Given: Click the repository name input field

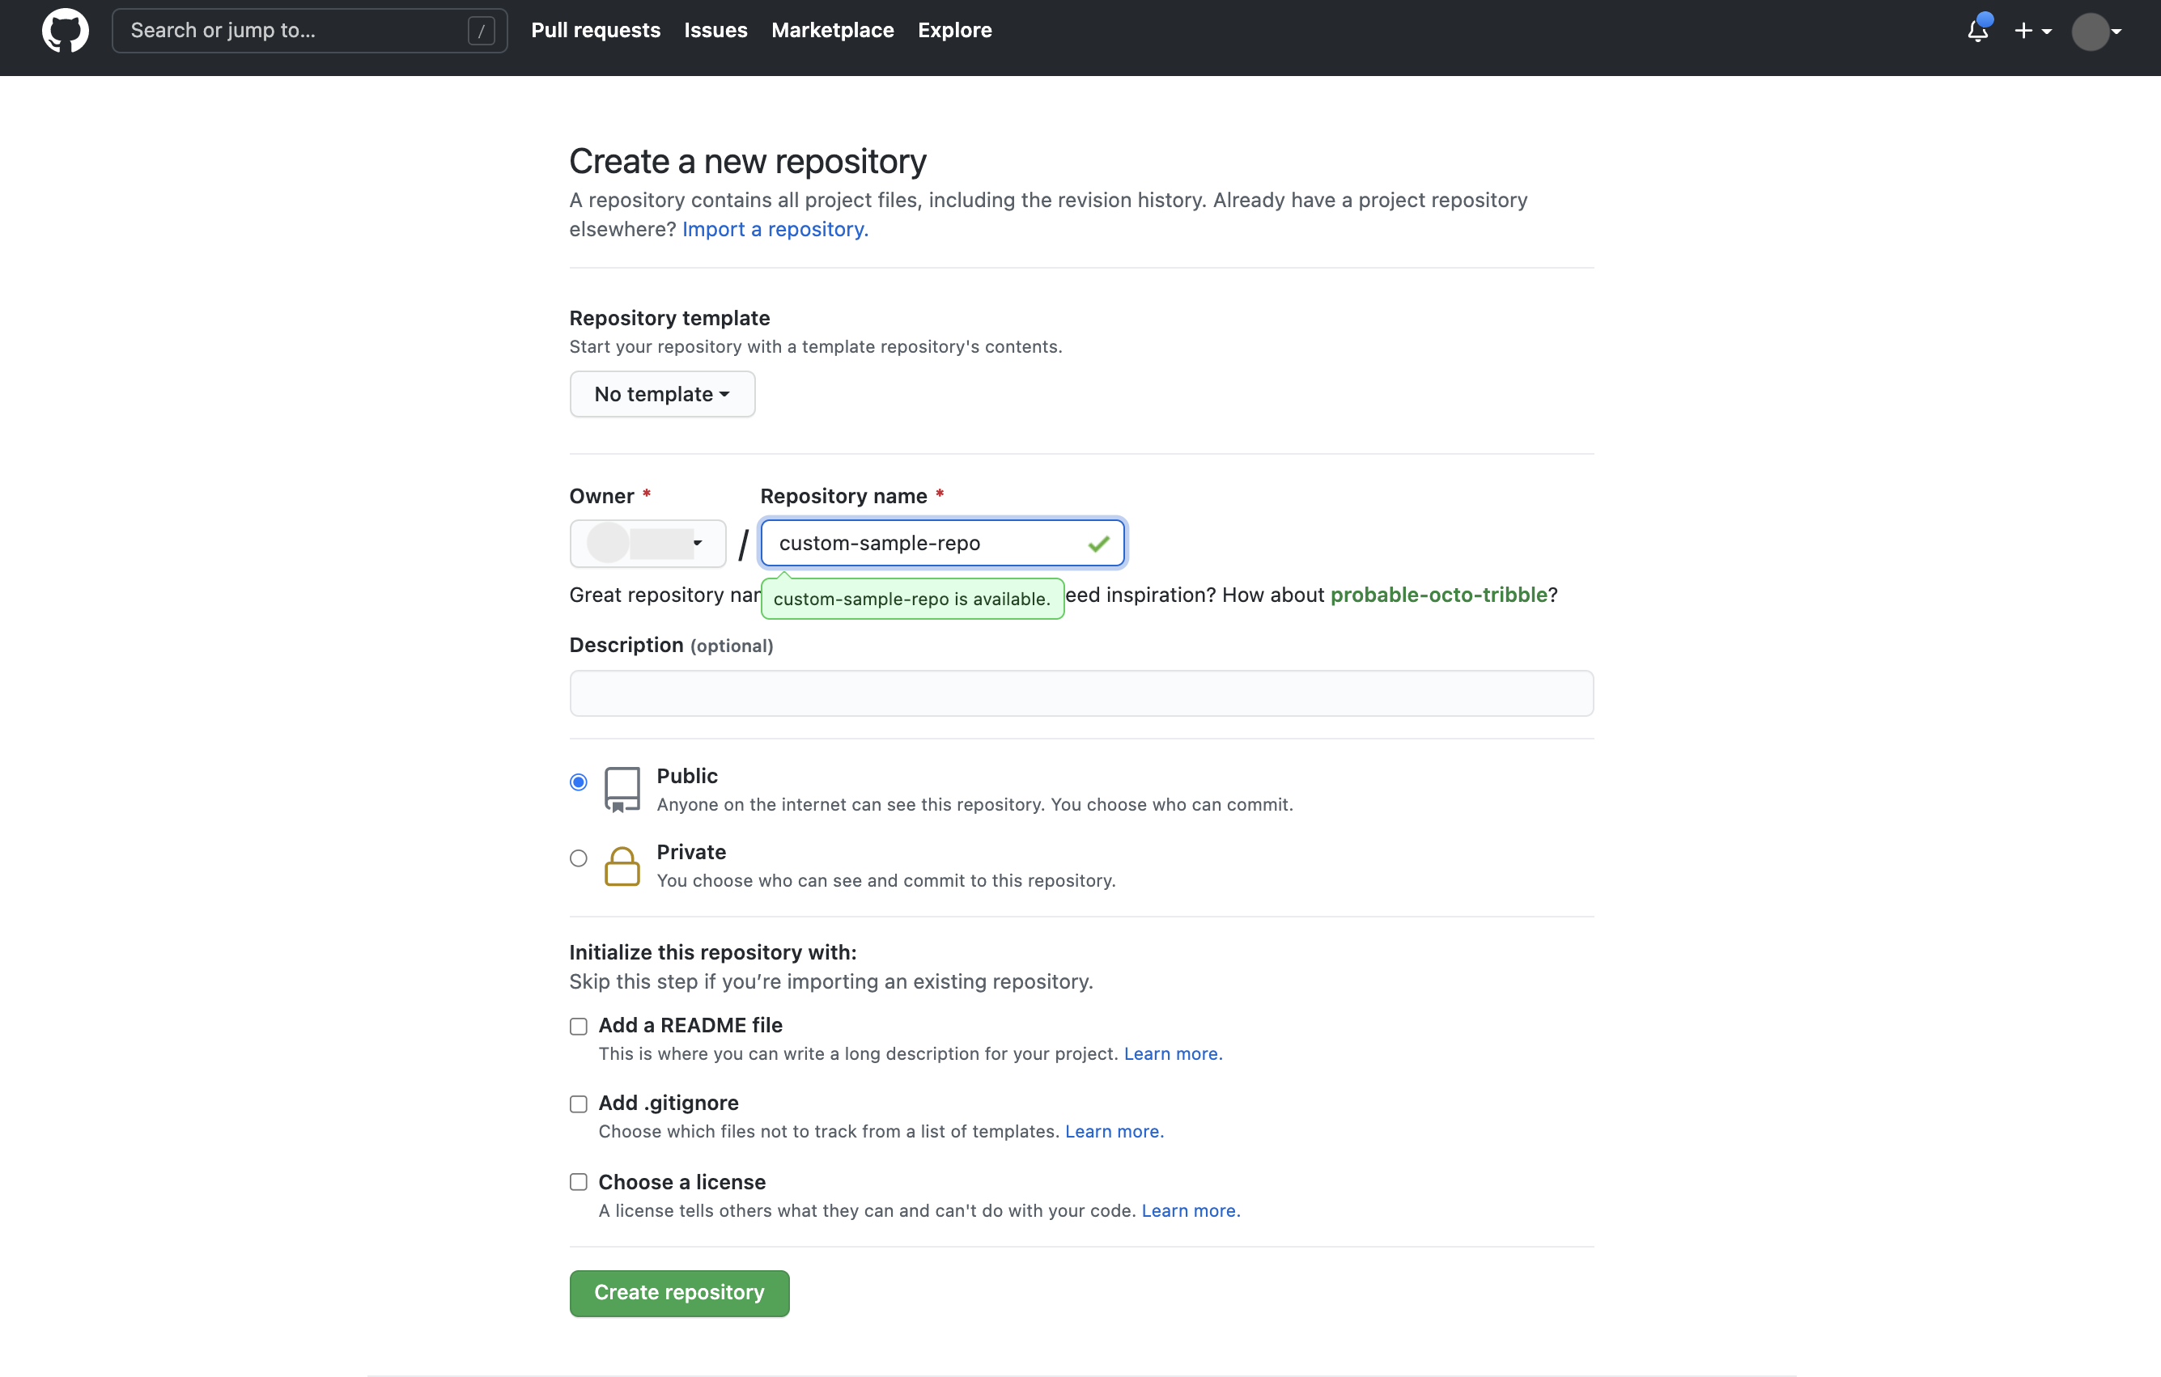Looking at the screenshot, I should (940, 541).
